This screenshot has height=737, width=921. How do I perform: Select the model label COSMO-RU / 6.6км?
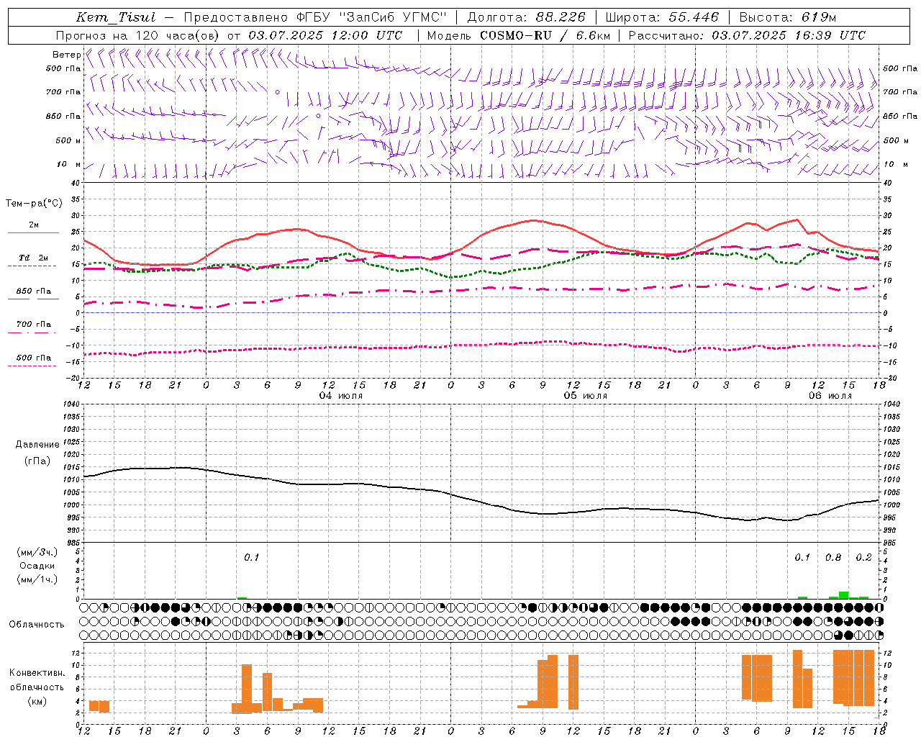545,35
